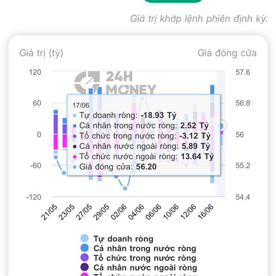
Task: Select the 21/05 stacked bar
Action: [x=56, y=132]
